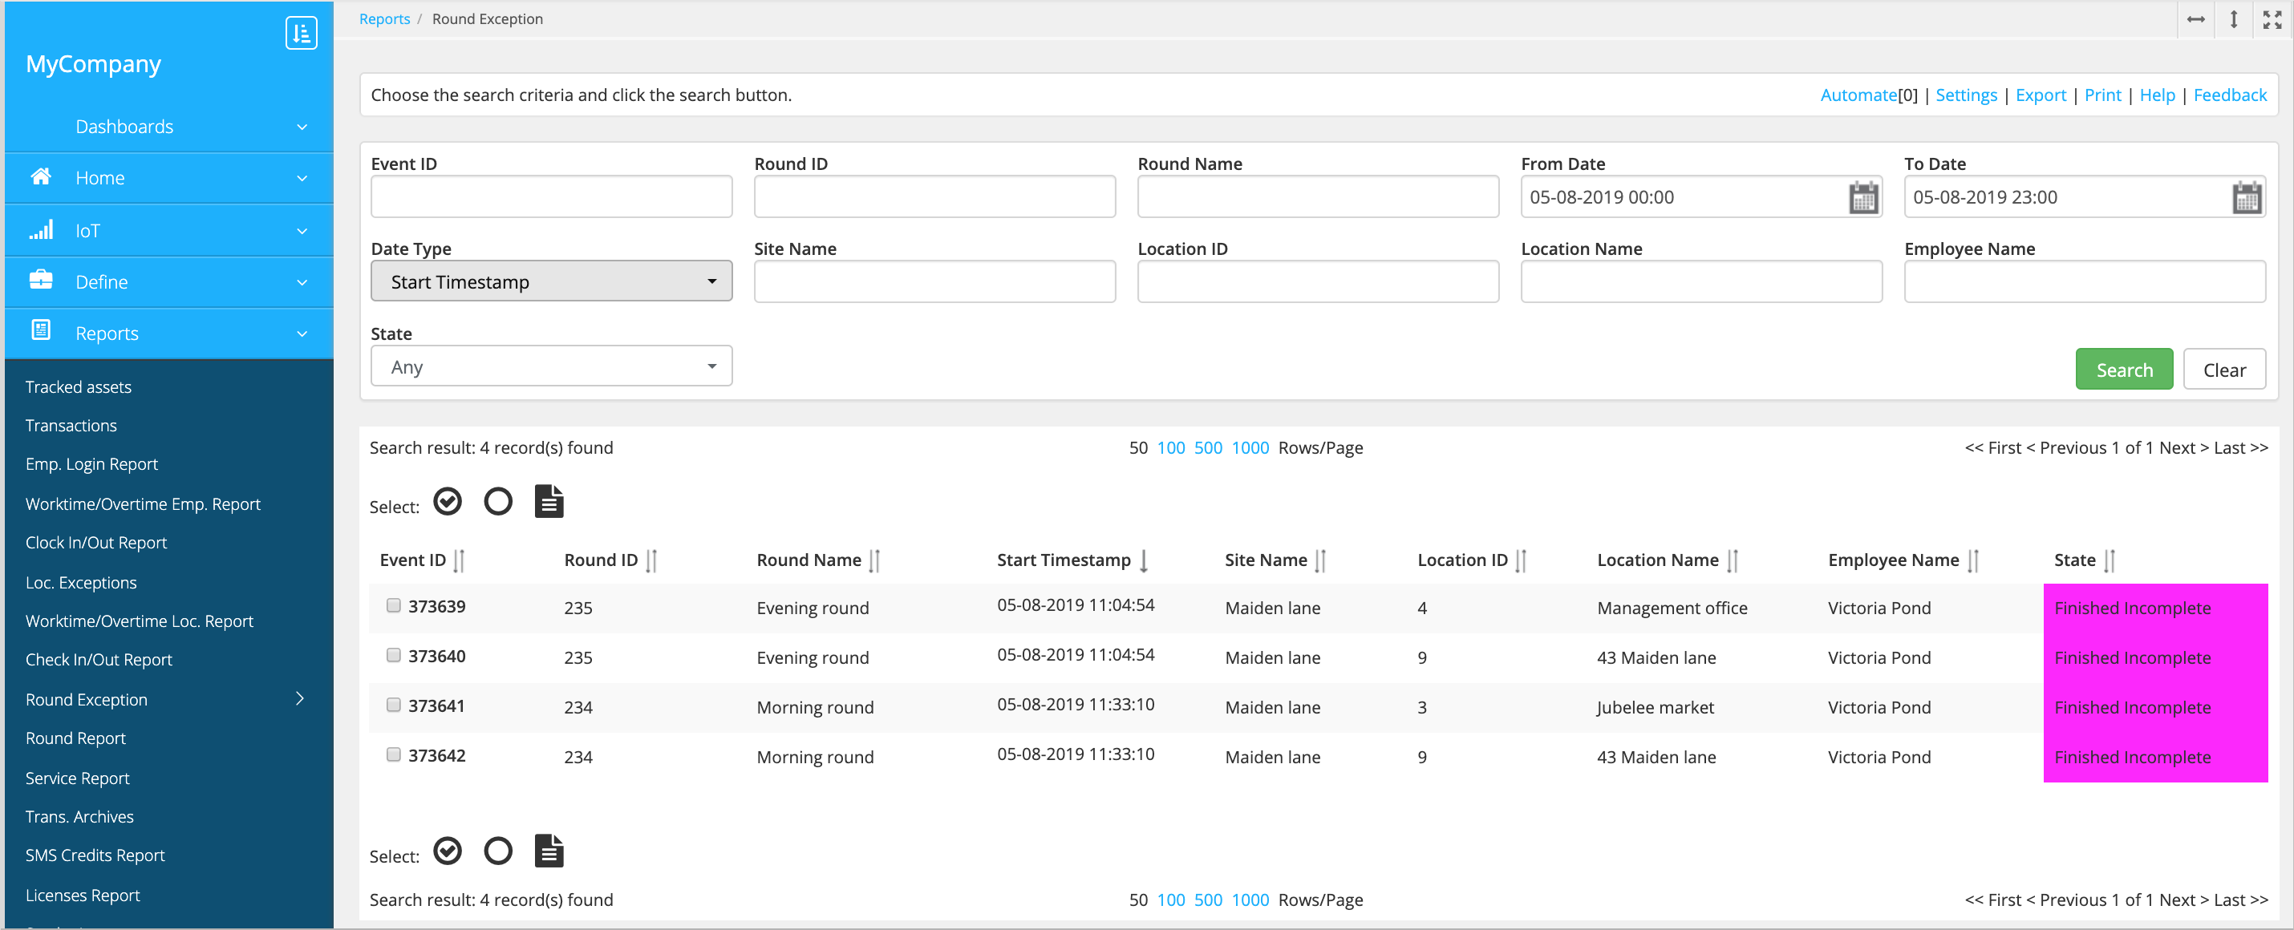Open the To Date calendar picker icon

[2246, 197]
